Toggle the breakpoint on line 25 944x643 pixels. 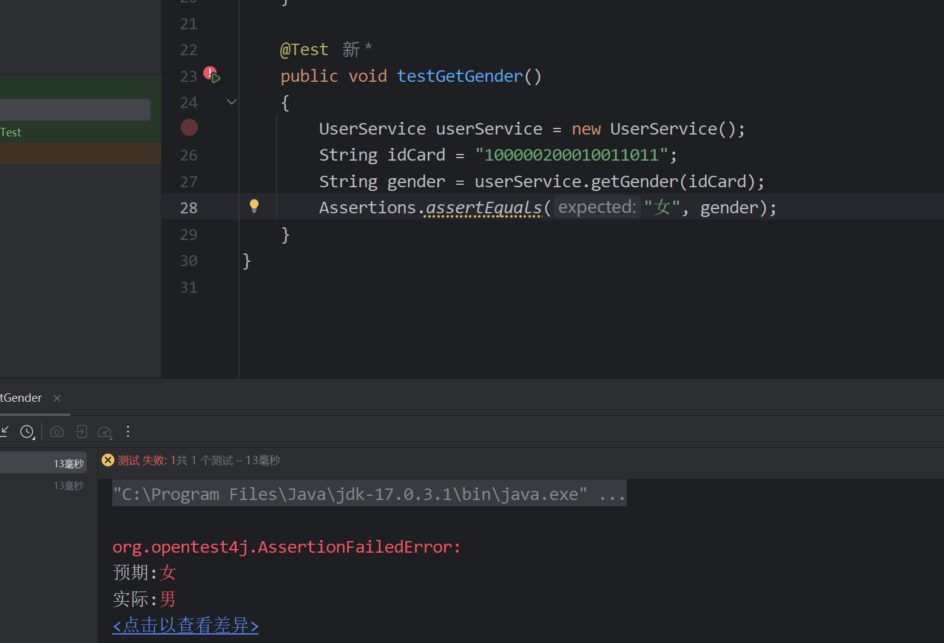189,127
